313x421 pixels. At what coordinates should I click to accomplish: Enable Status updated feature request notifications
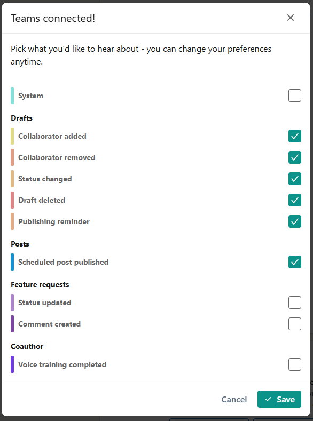coord(295,303)
